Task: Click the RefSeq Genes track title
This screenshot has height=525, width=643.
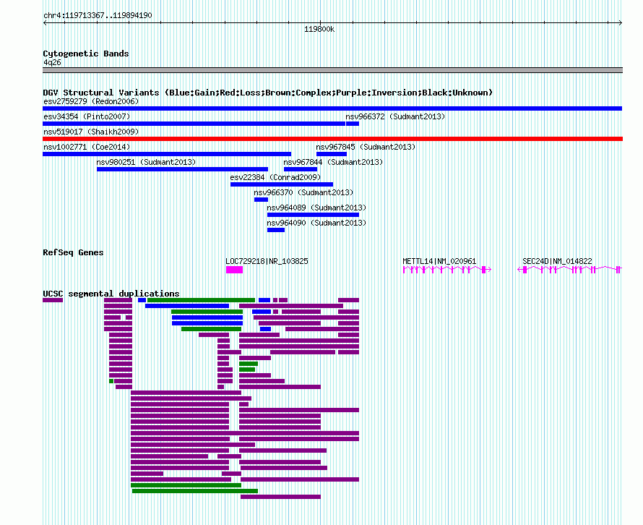Action: click(73, 252)
